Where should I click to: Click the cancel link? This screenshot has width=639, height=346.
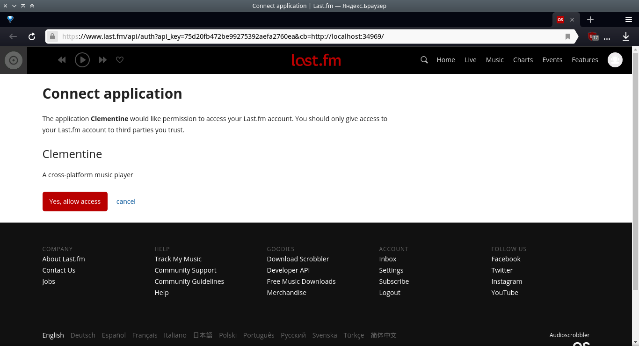tap(126, 202)
